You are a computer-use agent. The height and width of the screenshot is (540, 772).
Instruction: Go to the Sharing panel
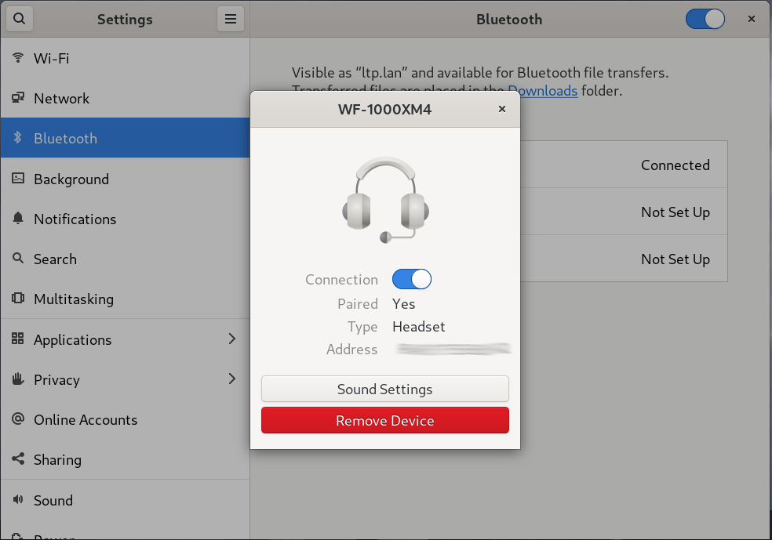(125, 459)
